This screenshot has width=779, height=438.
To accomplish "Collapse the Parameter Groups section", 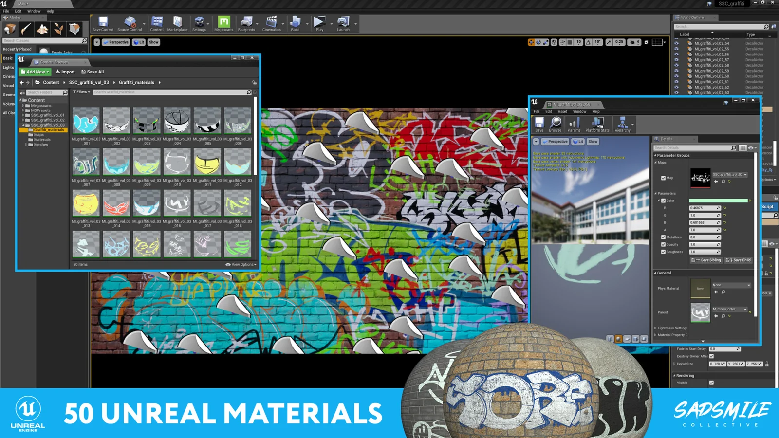I will pos(656,155).
